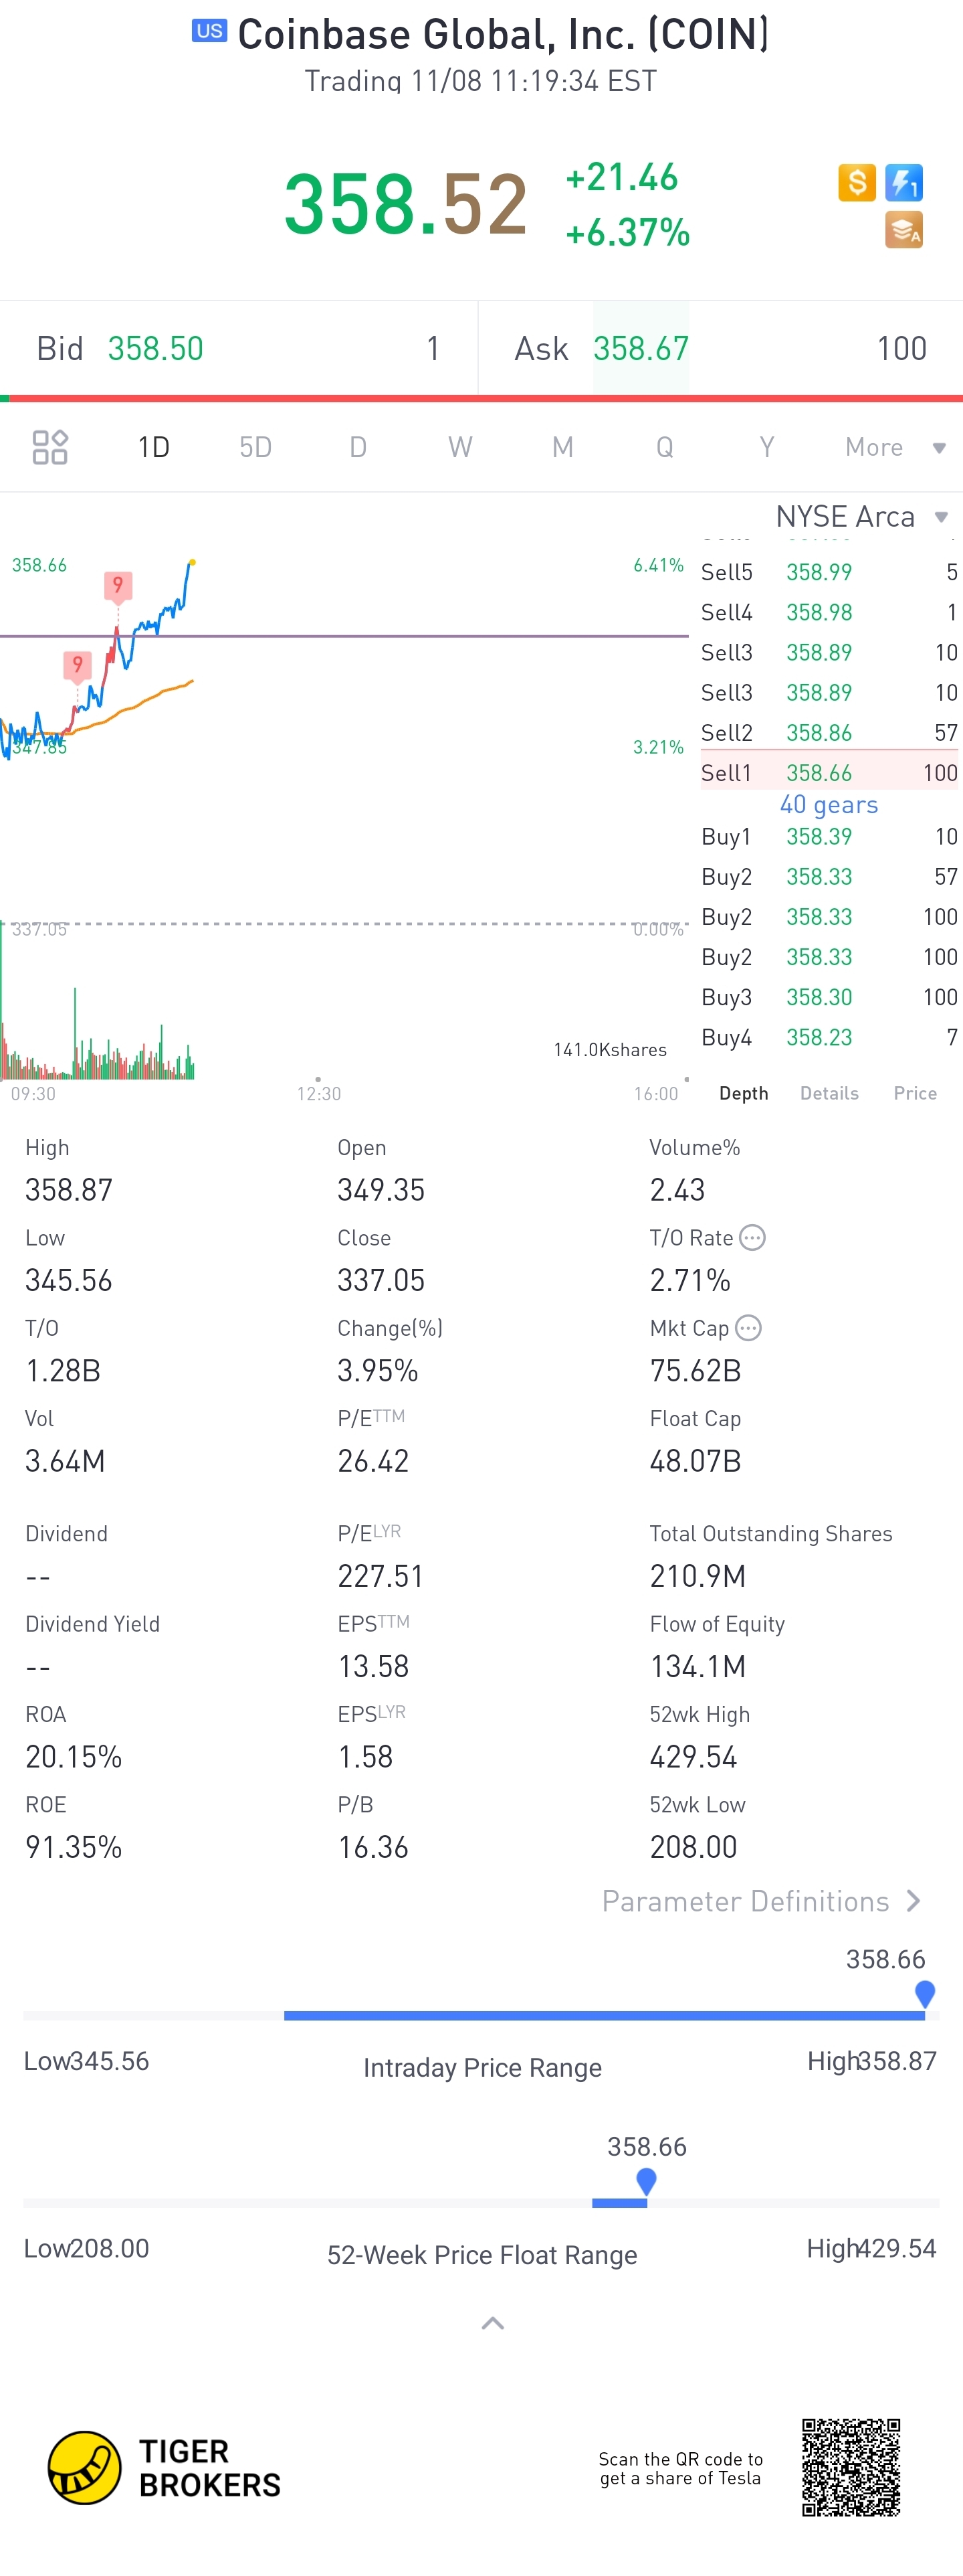Switch to monthly M chart

pos(562,447)
